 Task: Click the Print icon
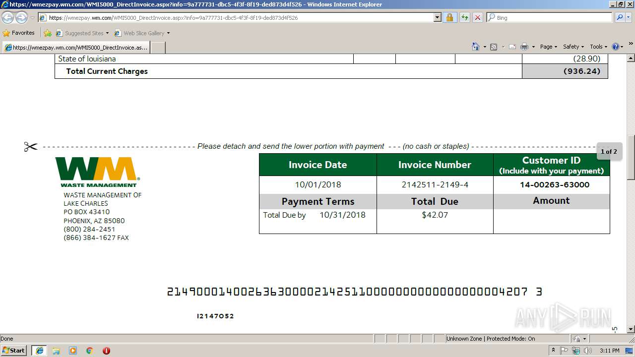(x=524, y=47)
